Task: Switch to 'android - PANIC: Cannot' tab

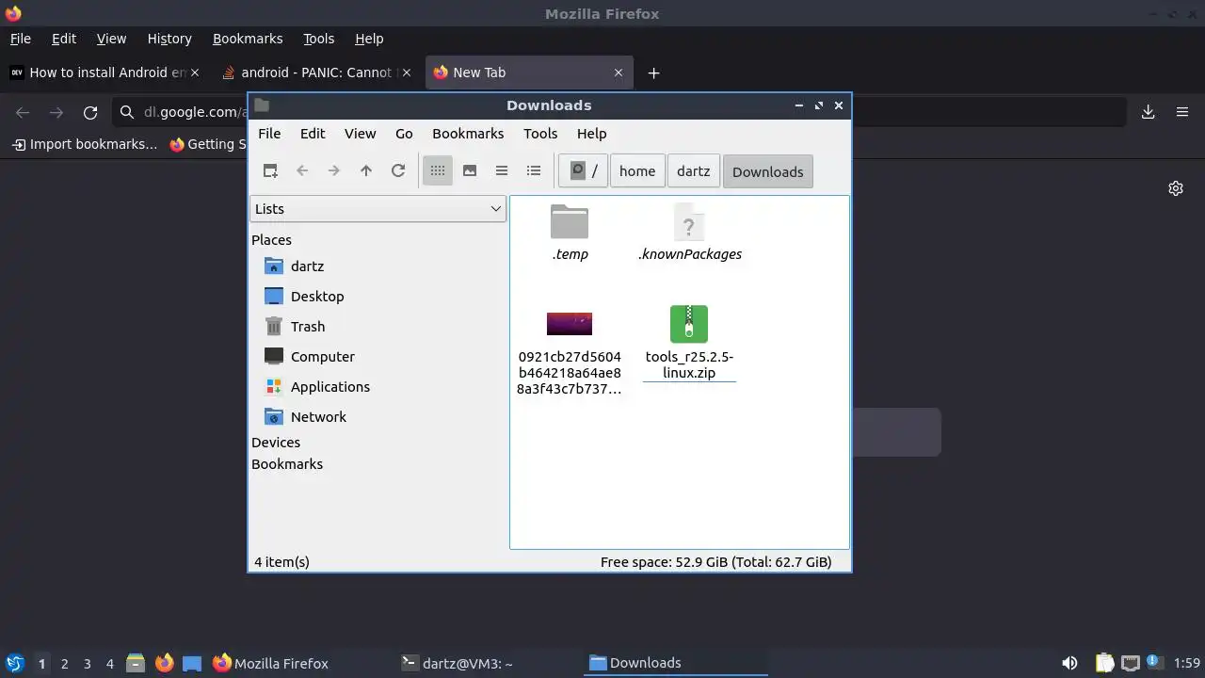Action: pos(317,73)
